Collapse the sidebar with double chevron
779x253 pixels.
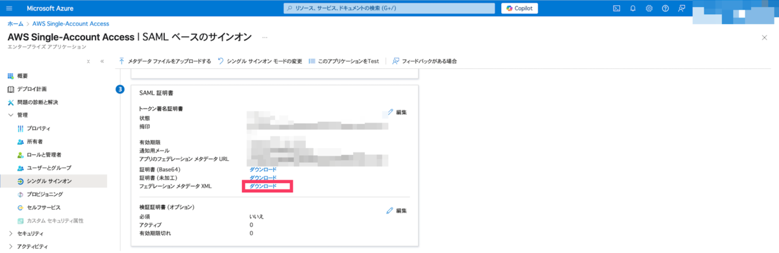102,61
